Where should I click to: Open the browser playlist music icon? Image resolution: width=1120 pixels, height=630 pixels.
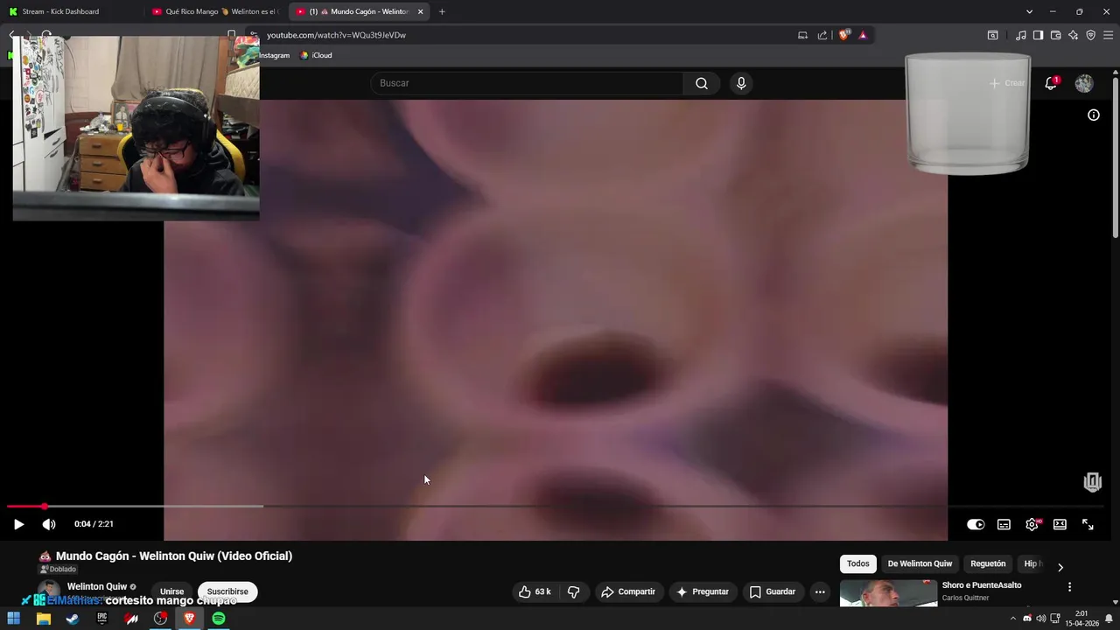click(1021, 35)
